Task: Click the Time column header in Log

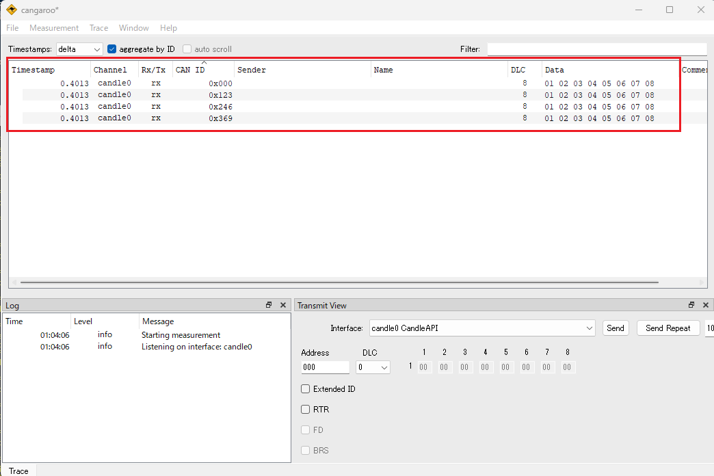Action: click(37, 321)
